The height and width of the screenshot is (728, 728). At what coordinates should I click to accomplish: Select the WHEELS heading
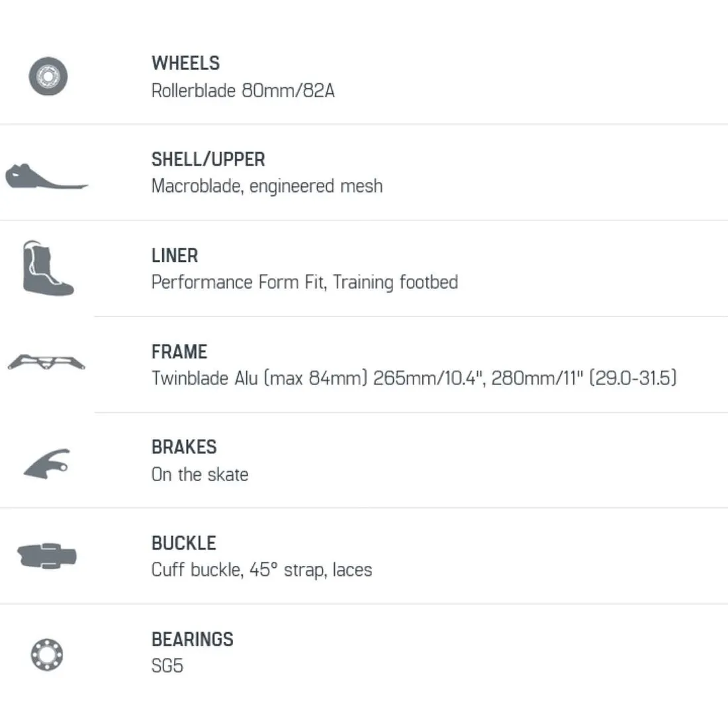click(185, 64)
